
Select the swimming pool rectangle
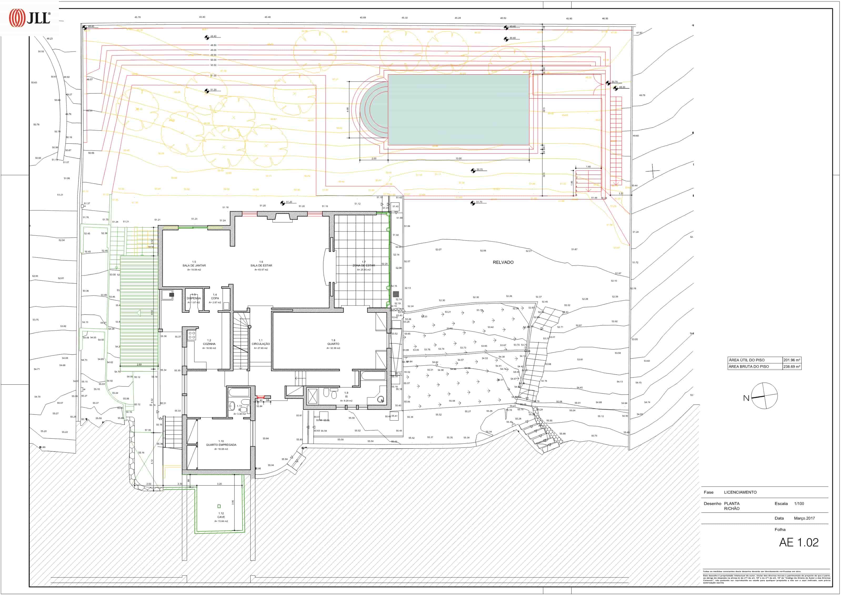458,110
